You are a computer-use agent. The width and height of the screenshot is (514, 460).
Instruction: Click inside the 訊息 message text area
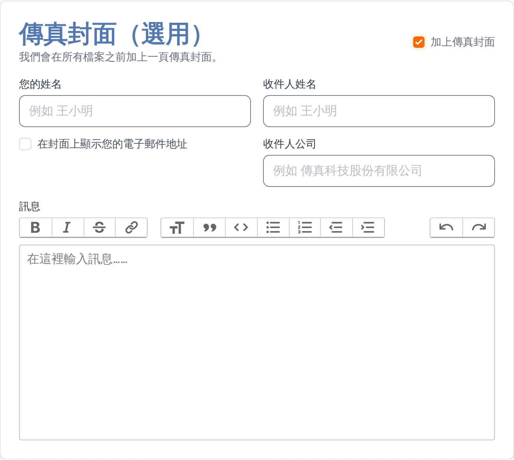point(257,342)
